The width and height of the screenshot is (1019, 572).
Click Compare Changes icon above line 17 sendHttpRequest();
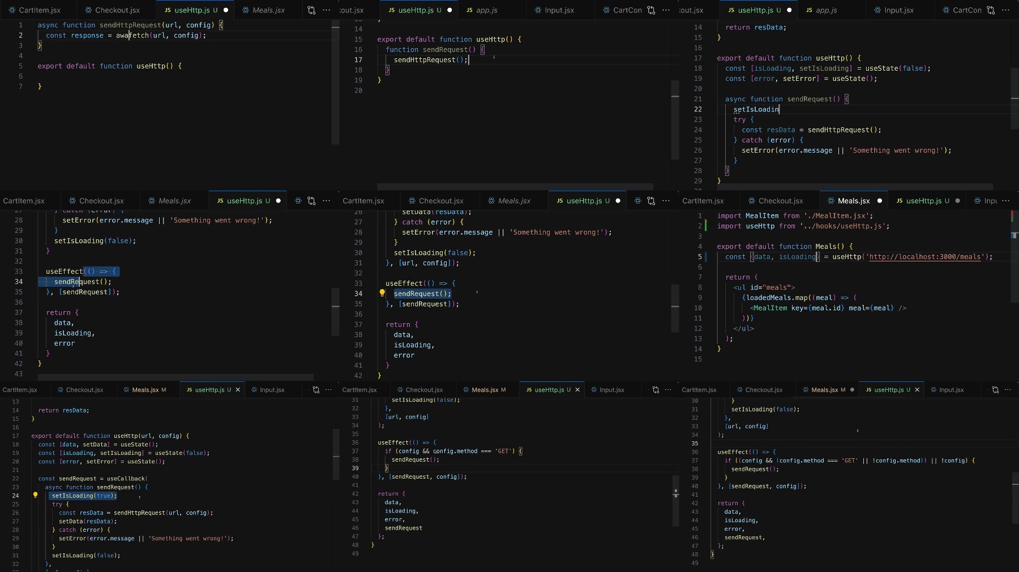651,10
